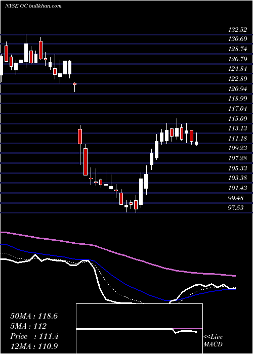This screenshot has height=354, width=253.
Task: Click the 101.43 price axis label
Action: (x=237, y=188)
